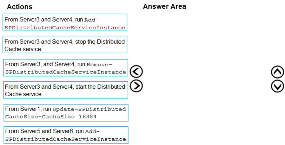Click the move-right arrow icon

(136, 86)
